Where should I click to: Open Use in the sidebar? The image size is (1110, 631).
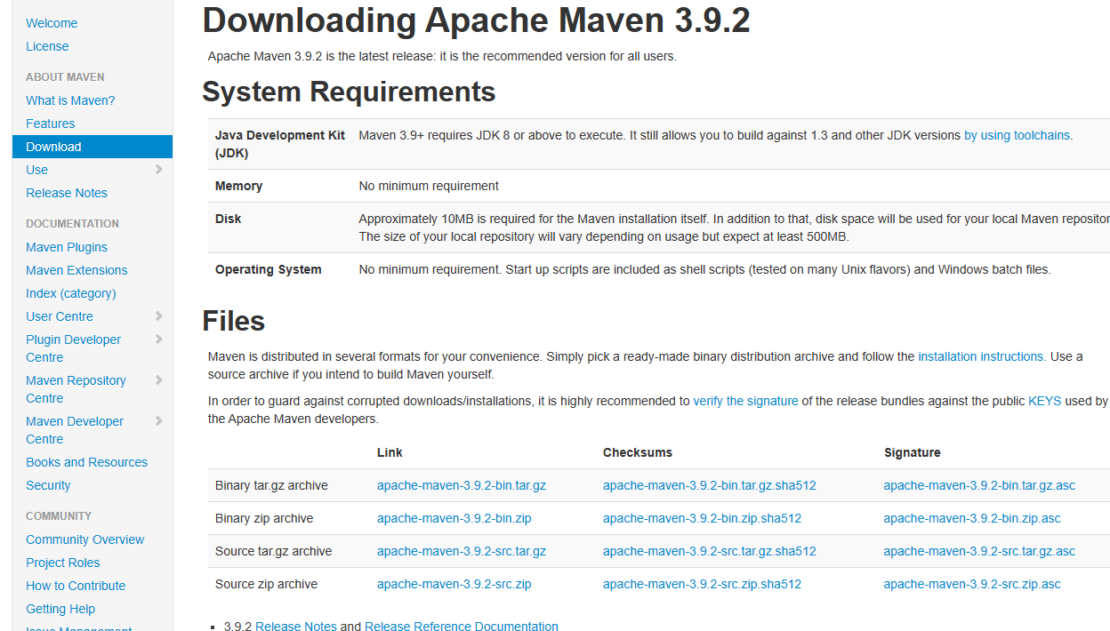click(x=36, y=170)
